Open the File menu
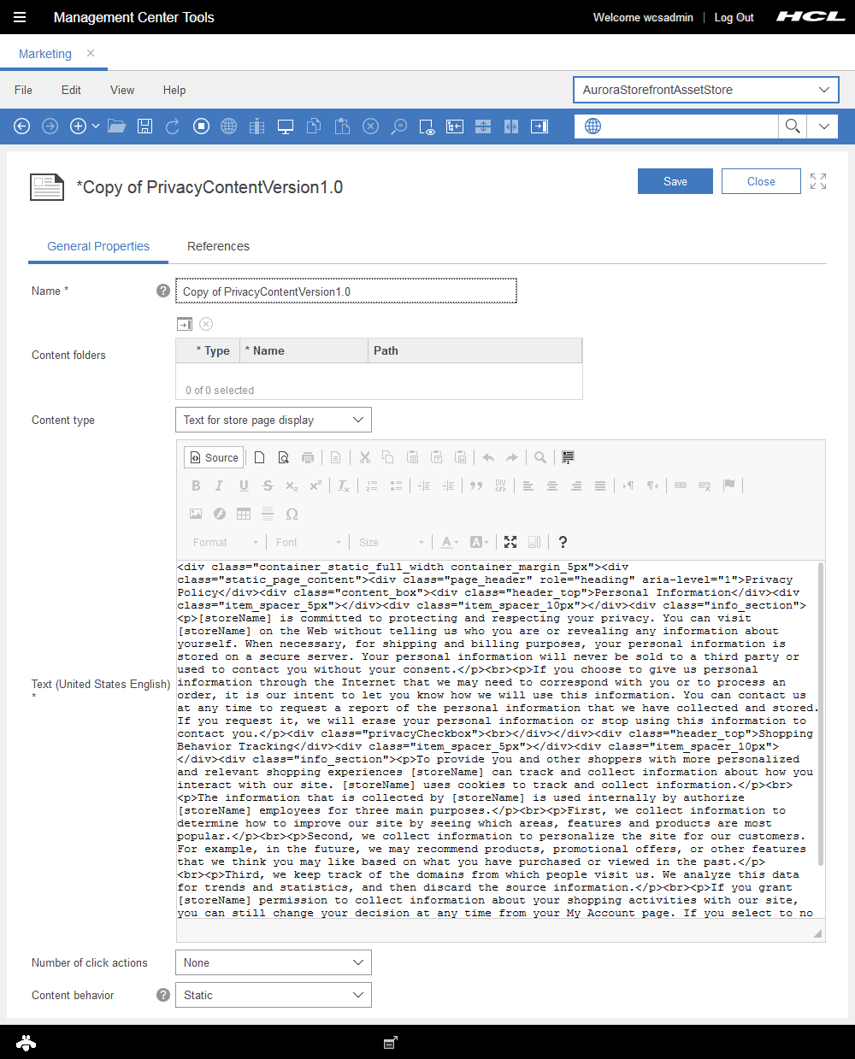 [x=23, y=90]
